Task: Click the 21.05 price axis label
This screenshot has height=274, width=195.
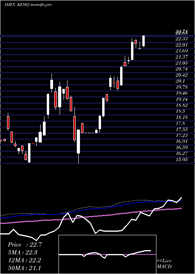Action: [181, 63]
